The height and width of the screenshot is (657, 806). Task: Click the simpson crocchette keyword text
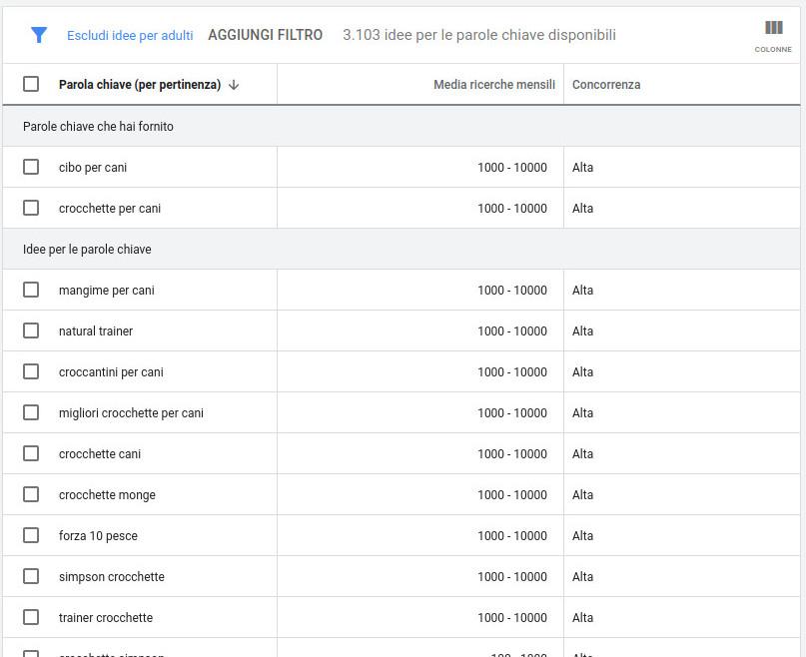(x=112, y=577)
